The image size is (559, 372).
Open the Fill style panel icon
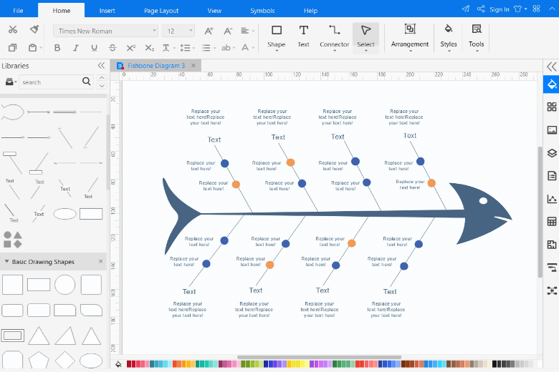click(552, 84)
